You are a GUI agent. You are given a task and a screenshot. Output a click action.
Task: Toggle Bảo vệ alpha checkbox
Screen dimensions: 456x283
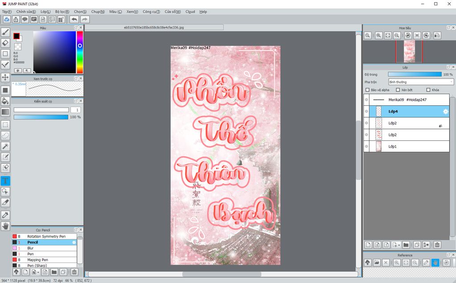[x=367, y=90]
